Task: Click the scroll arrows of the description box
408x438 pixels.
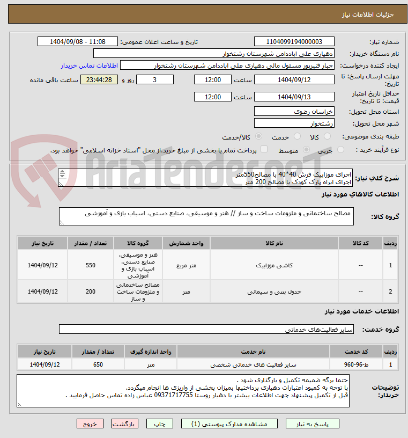Action: pos(62,174)
